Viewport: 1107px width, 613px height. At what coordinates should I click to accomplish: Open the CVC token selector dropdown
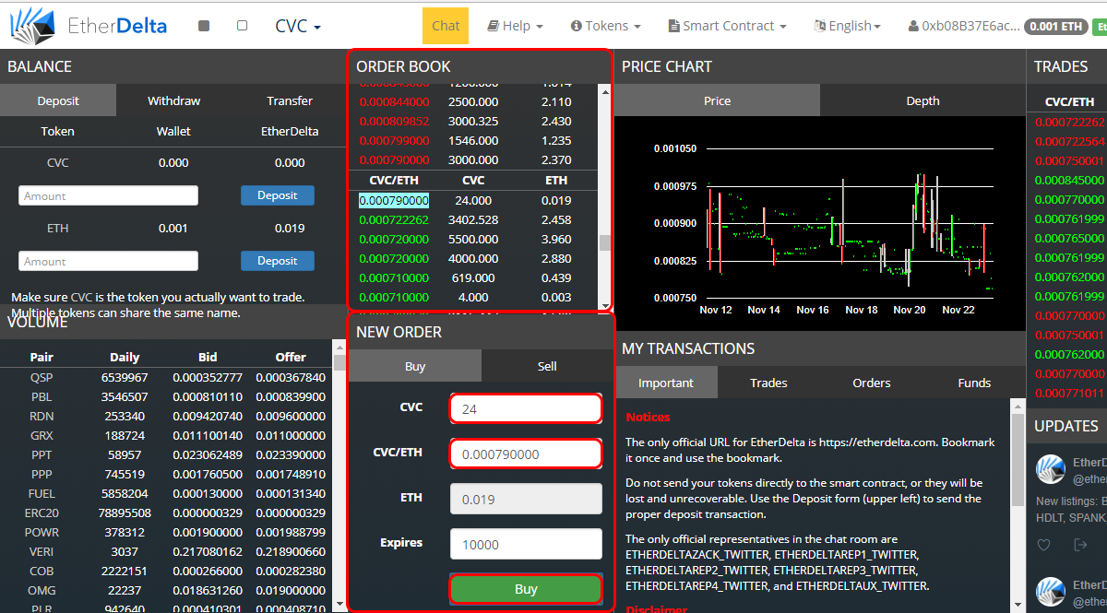[x=298, y=26]
